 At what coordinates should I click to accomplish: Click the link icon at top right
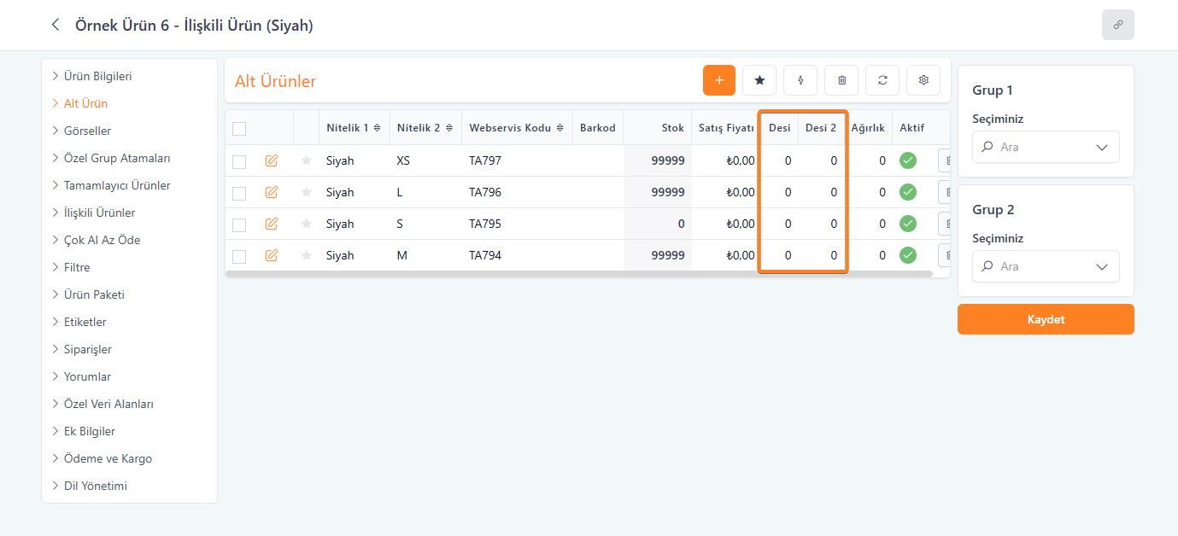pos(1117,25)
